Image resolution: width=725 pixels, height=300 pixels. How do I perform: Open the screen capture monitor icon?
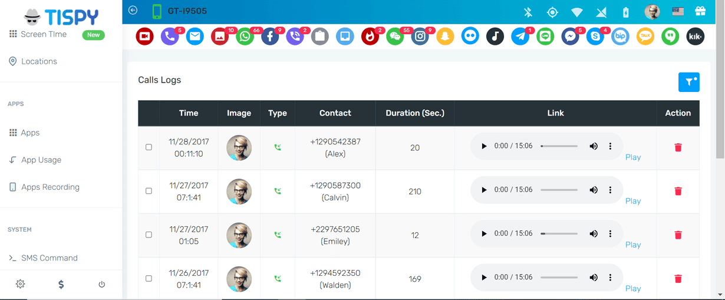pyautogui.click(x=345, y=37)
